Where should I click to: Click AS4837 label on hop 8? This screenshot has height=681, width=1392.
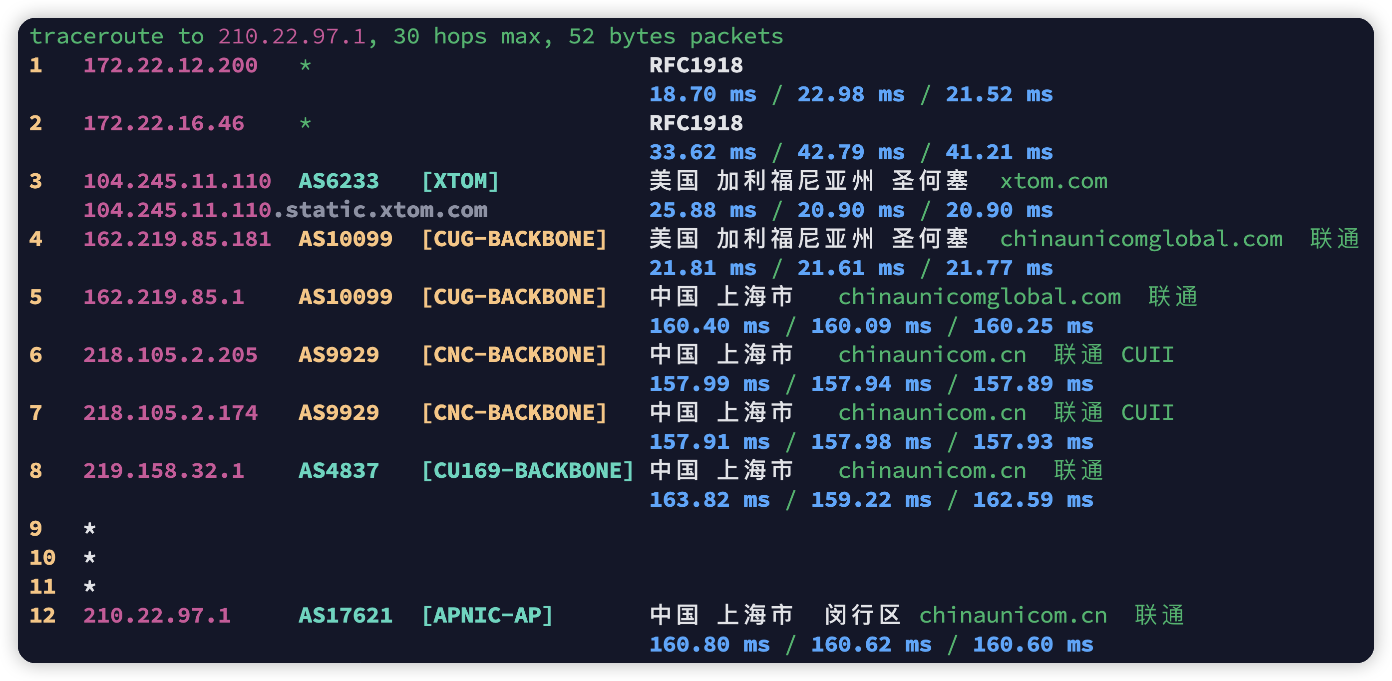tap(339, 471)
